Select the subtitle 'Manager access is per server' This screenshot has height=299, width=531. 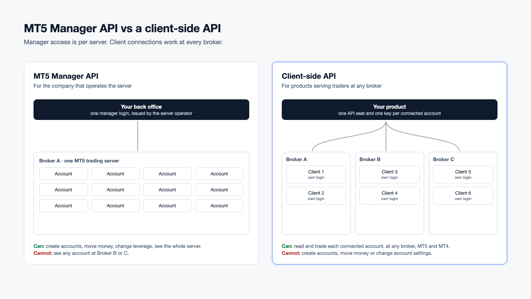click(66, 42)
